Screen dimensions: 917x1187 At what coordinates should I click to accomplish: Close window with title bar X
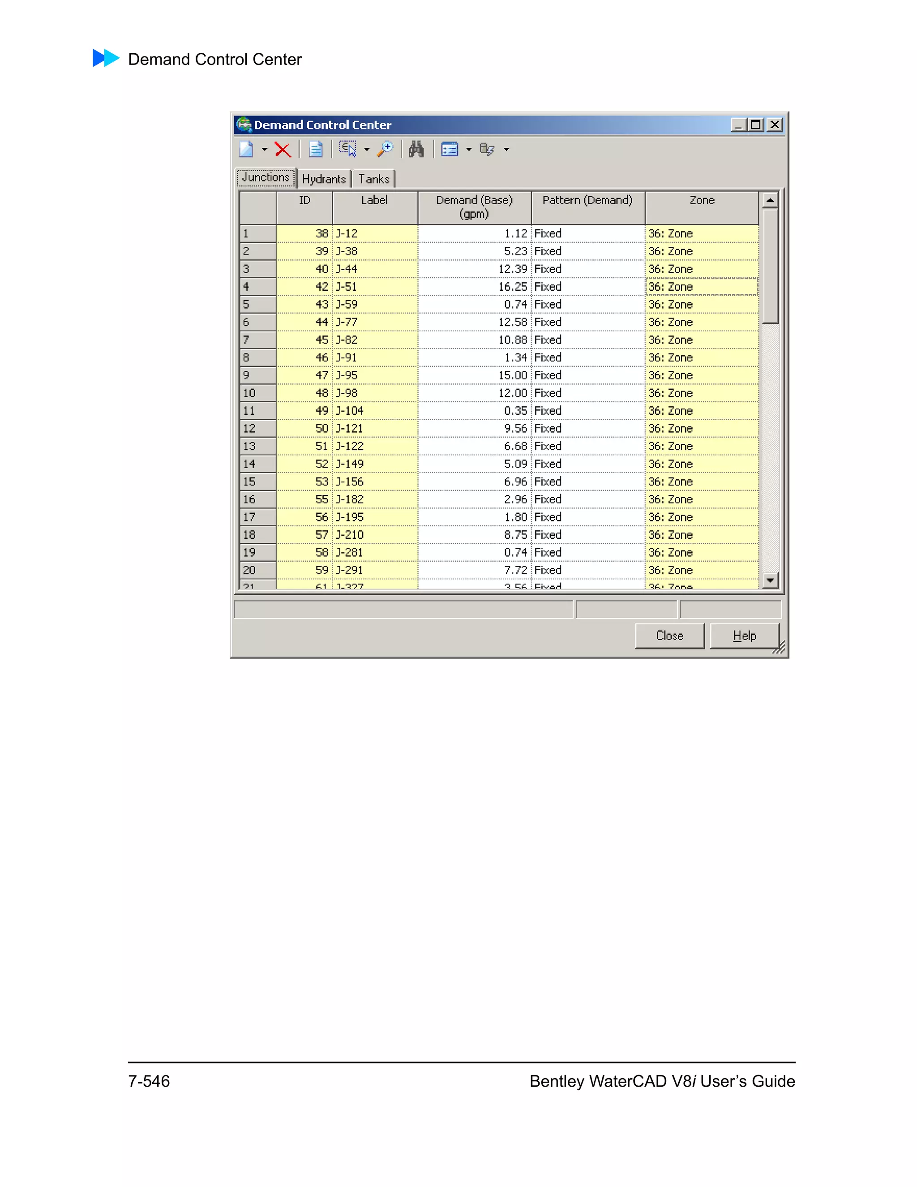tap(775, 125)
